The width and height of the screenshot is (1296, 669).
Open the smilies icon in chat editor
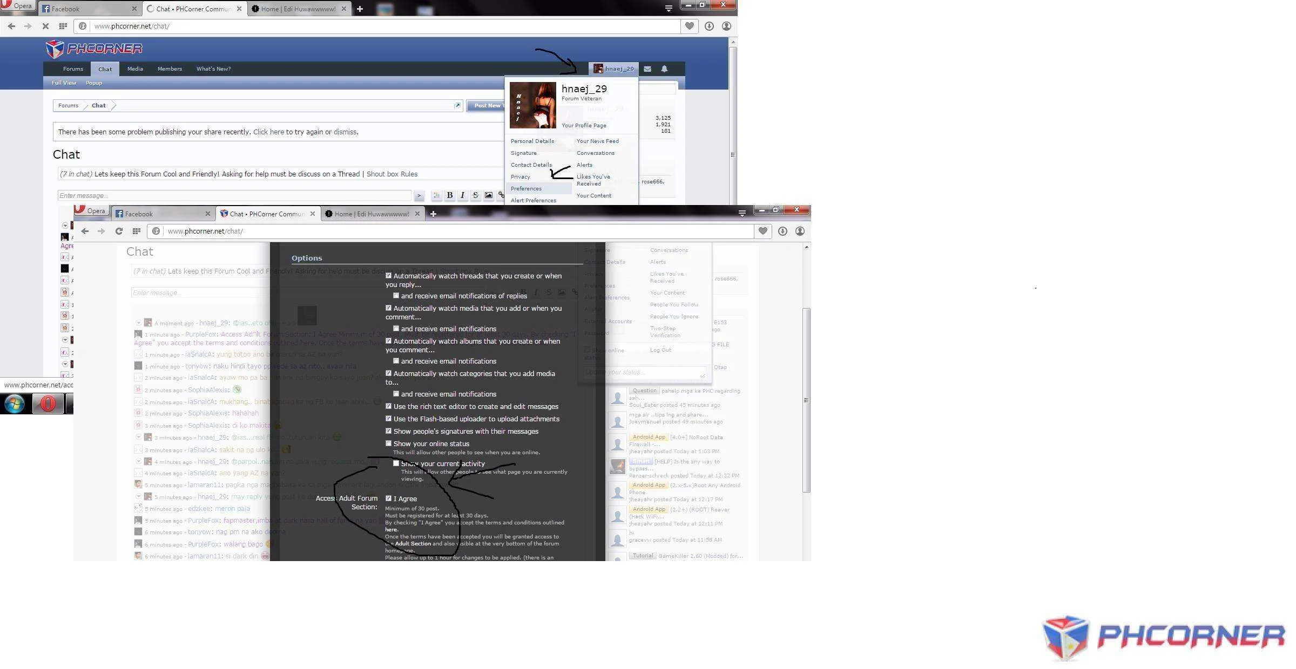[x=436, y=195]
